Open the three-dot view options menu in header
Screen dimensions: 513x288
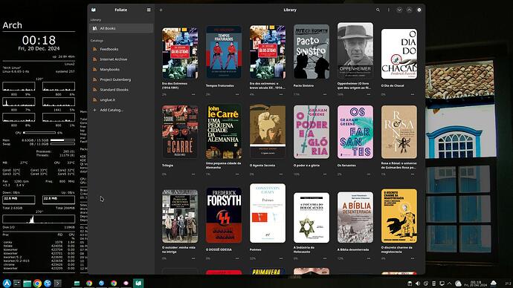click(x=389, y=10)
